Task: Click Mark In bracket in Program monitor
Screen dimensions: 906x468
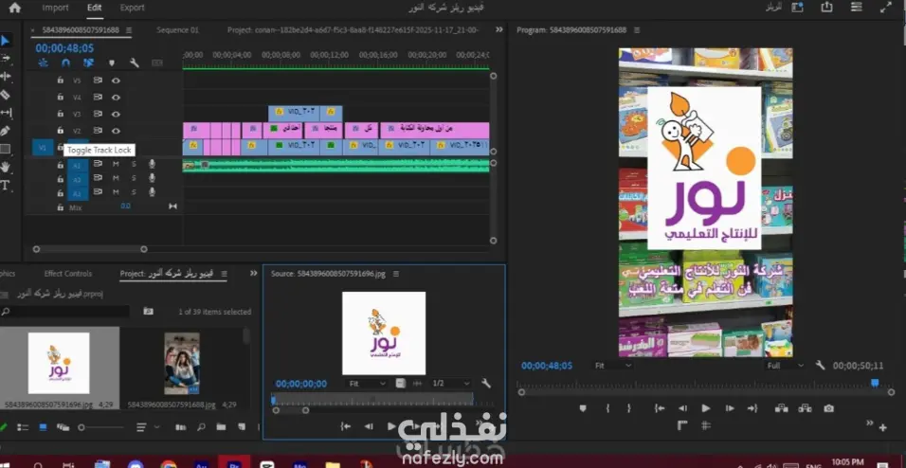Action: coord(607,408)
